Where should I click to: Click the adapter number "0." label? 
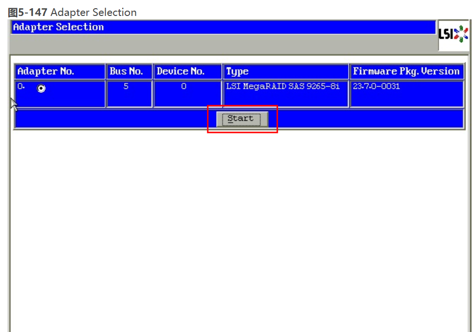[x=21, y=87]
